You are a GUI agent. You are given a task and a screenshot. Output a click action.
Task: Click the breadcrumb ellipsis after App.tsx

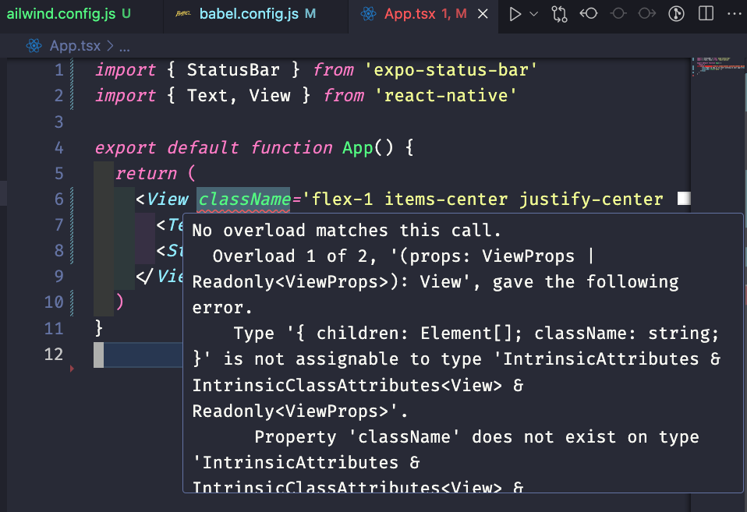pos(124,48)
